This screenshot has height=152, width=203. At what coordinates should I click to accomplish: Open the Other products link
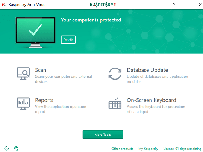click(x=122, y=149)
